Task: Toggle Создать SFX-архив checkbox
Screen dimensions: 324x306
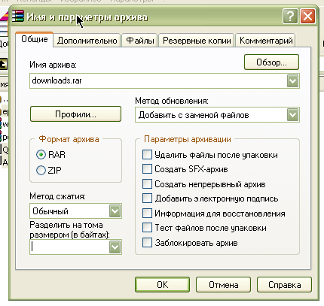Action: pos(147,169)
